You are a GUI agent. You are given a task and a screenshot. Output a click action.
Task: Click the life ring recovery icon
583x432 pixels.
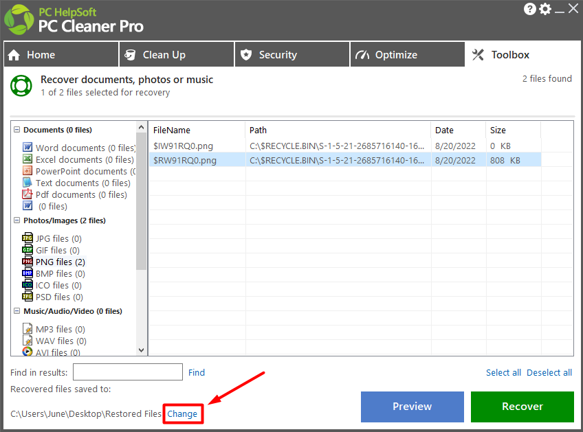point(21,86)
